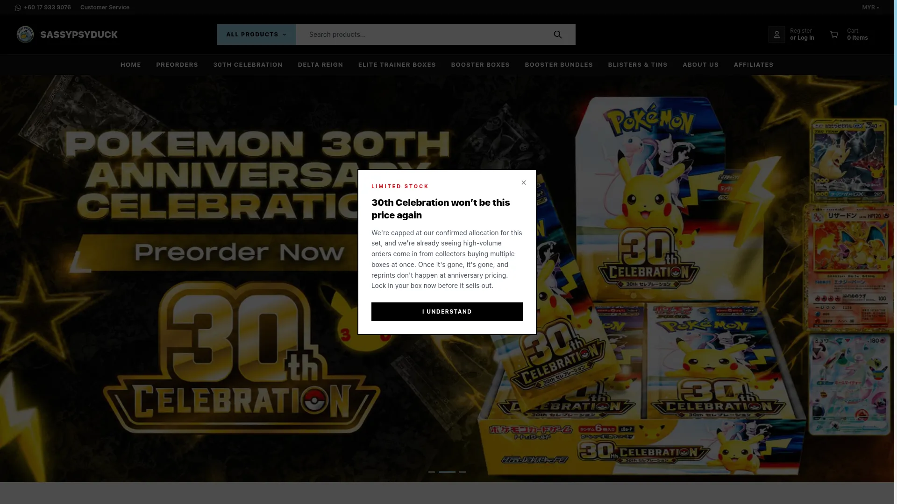Click the I UNDERSTAND button
This screenshot has width=897, height=504.
(x=447, y=312)
